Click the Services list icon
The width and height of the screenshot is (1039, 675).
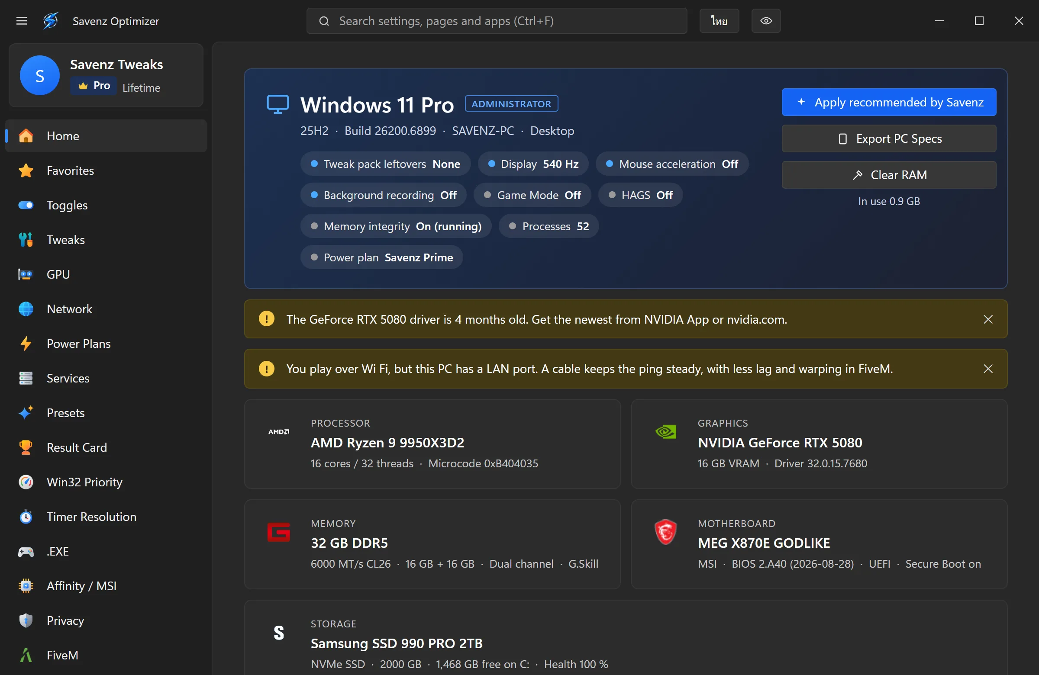tap(26, 378)
